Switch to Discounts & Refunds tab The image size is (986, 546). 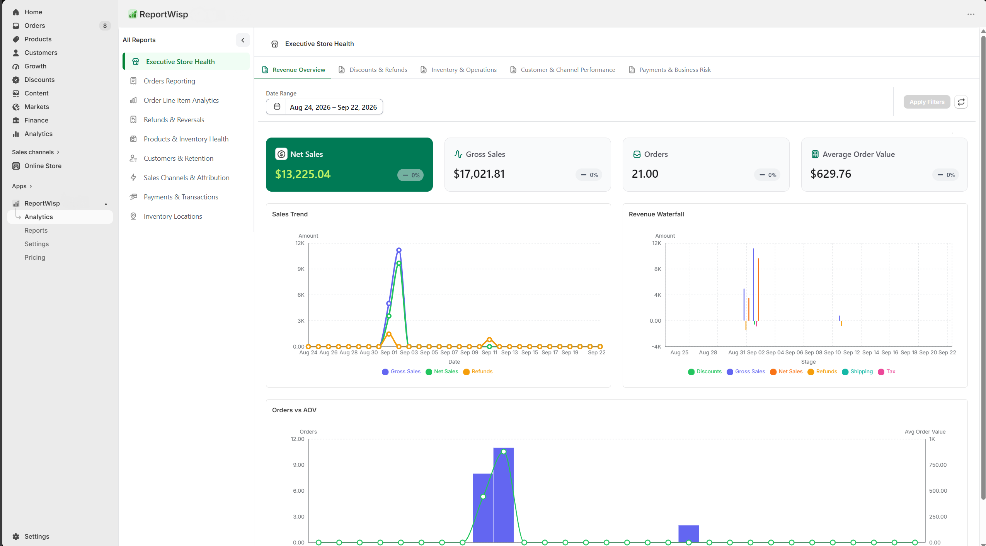tap(373, 70)
